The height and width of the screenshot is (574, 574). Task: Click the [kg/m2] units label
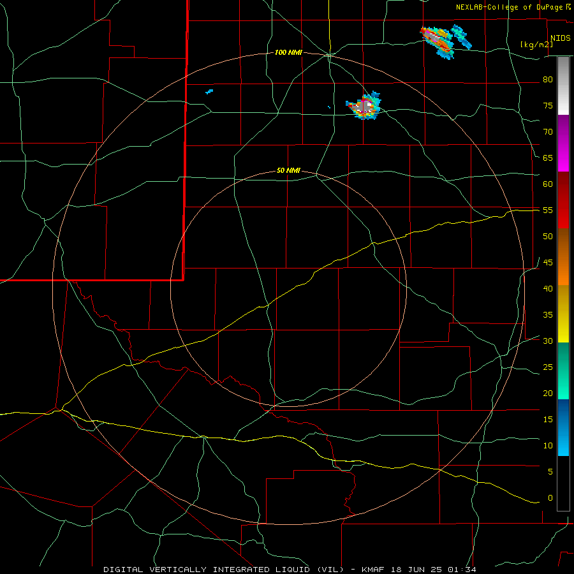coord(536,45)
